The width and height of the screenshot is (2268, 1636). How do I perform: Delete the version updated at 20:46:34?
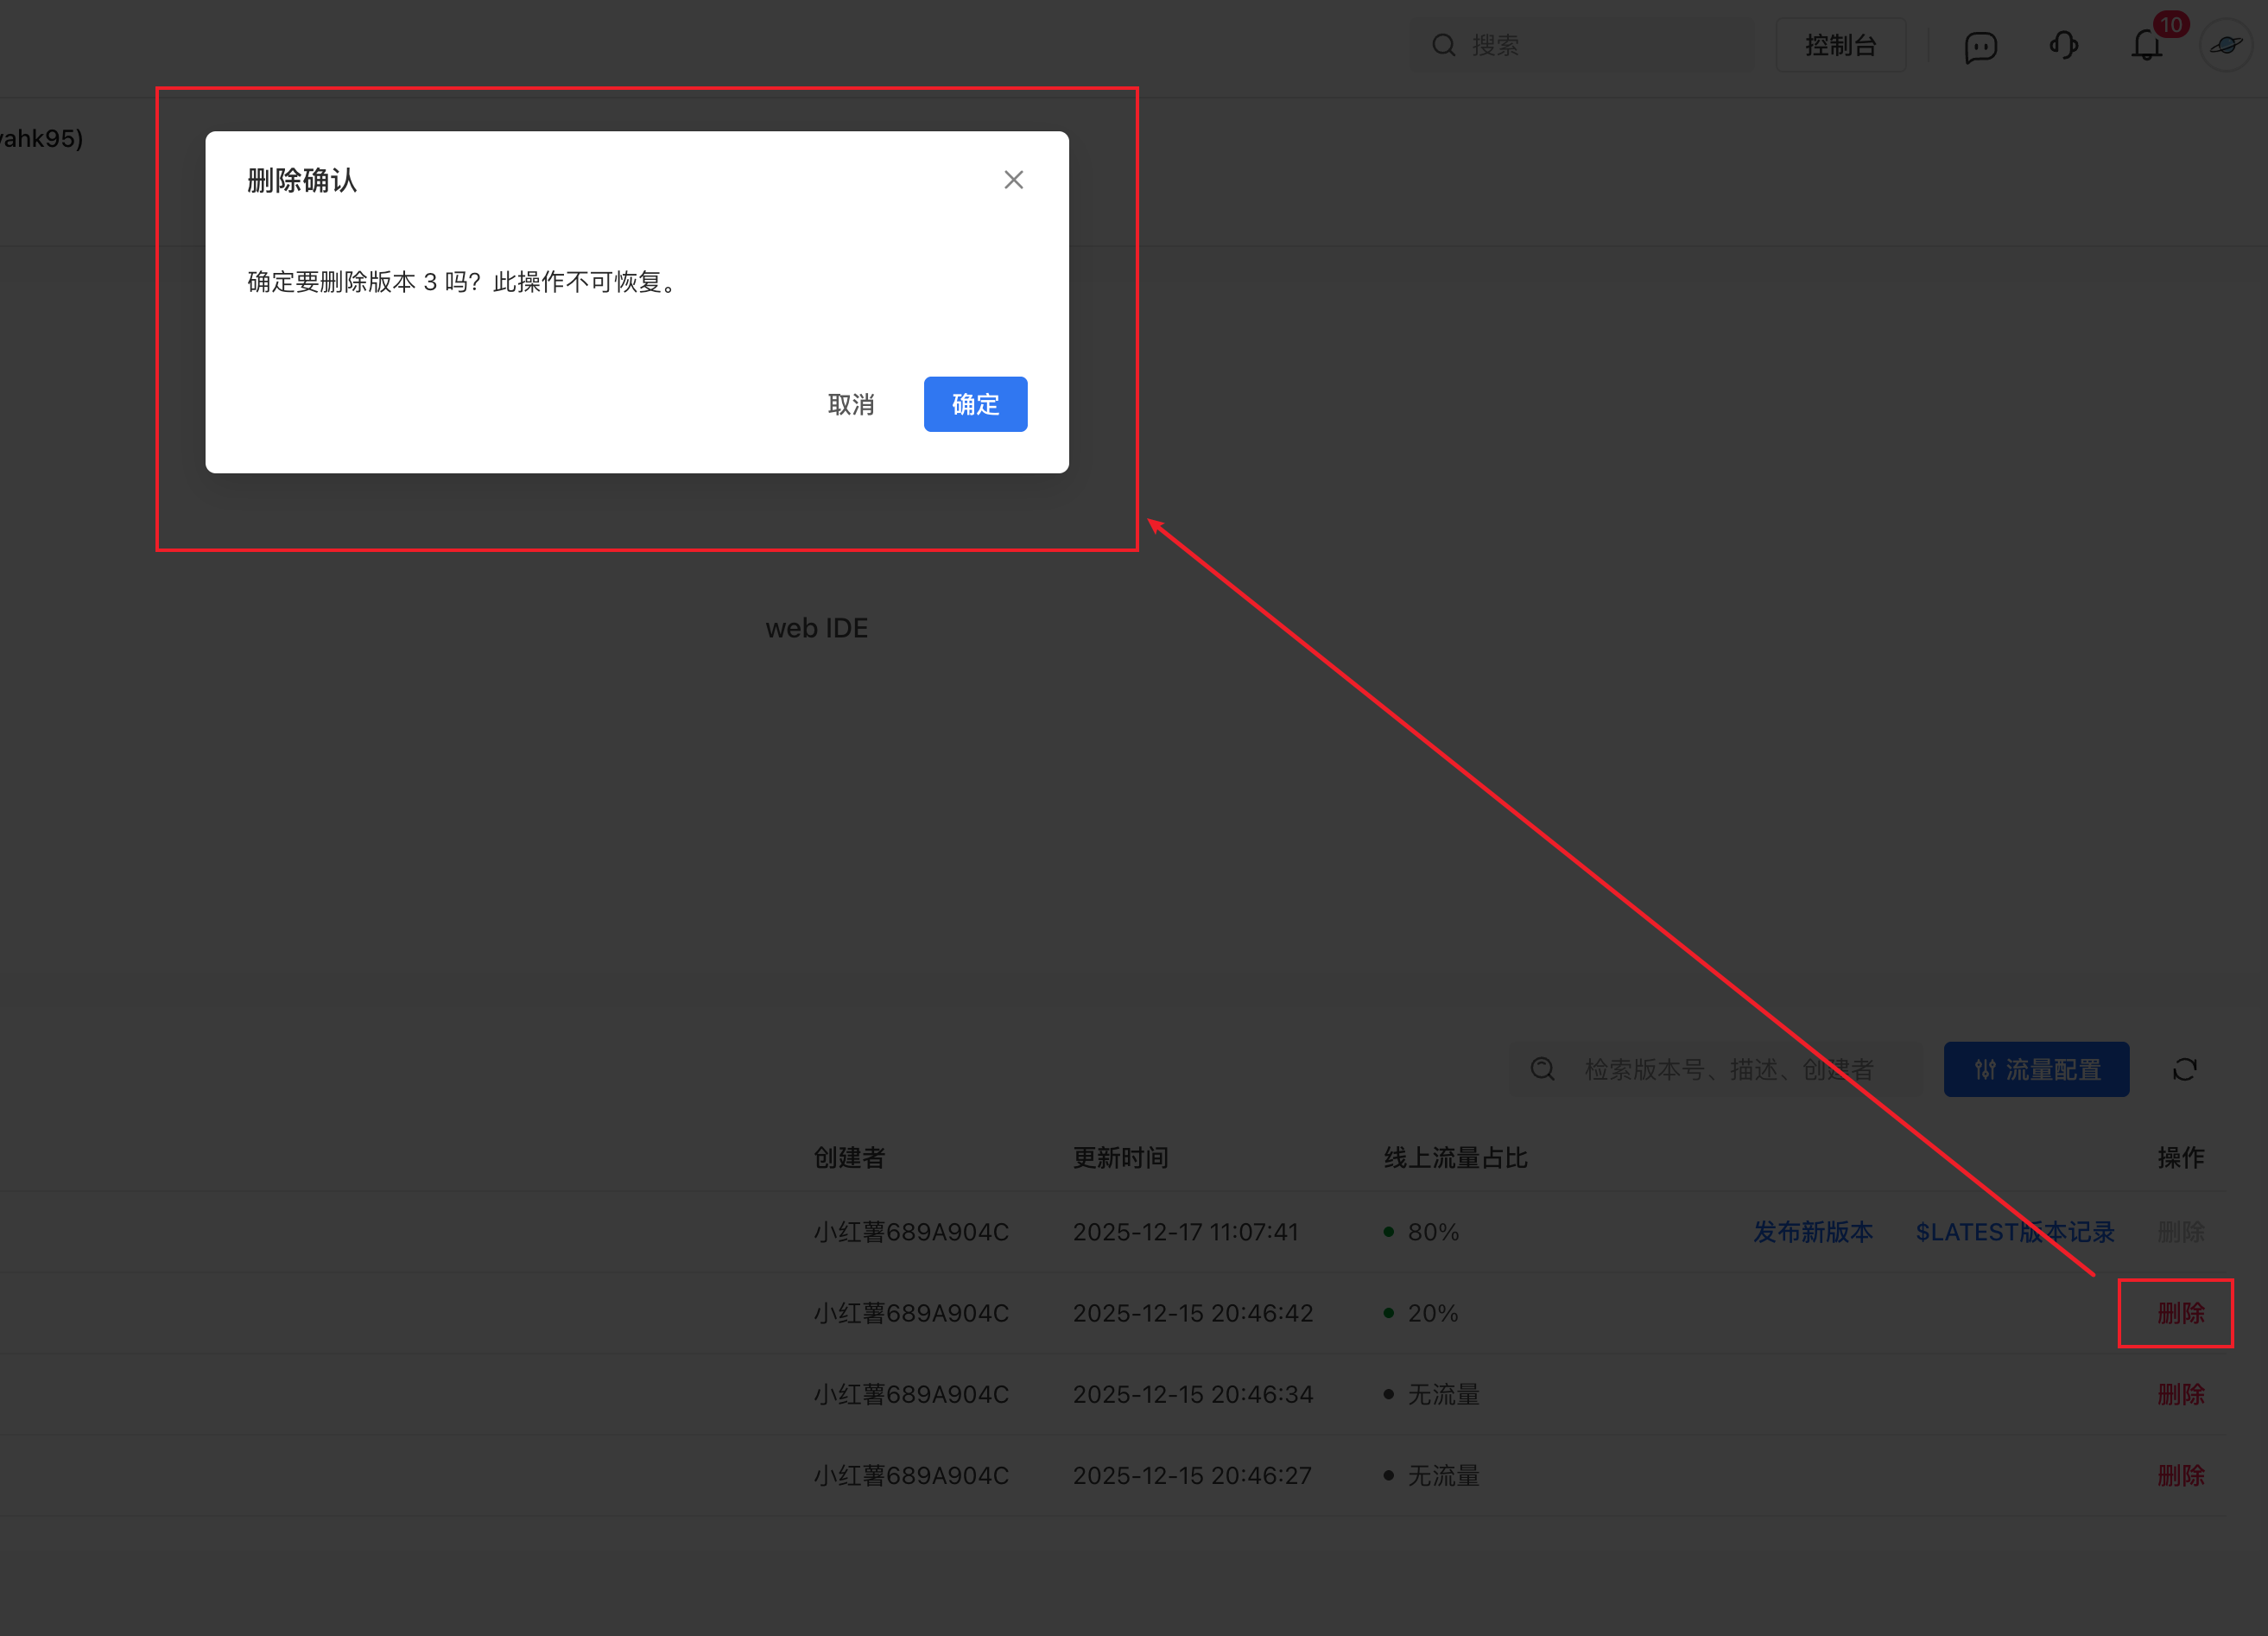click(2180, 1394)
